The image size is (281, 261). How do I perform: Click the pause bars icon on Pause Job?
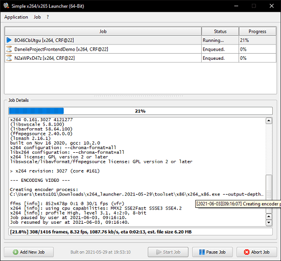pyautogui.click(x=202, y=252)
